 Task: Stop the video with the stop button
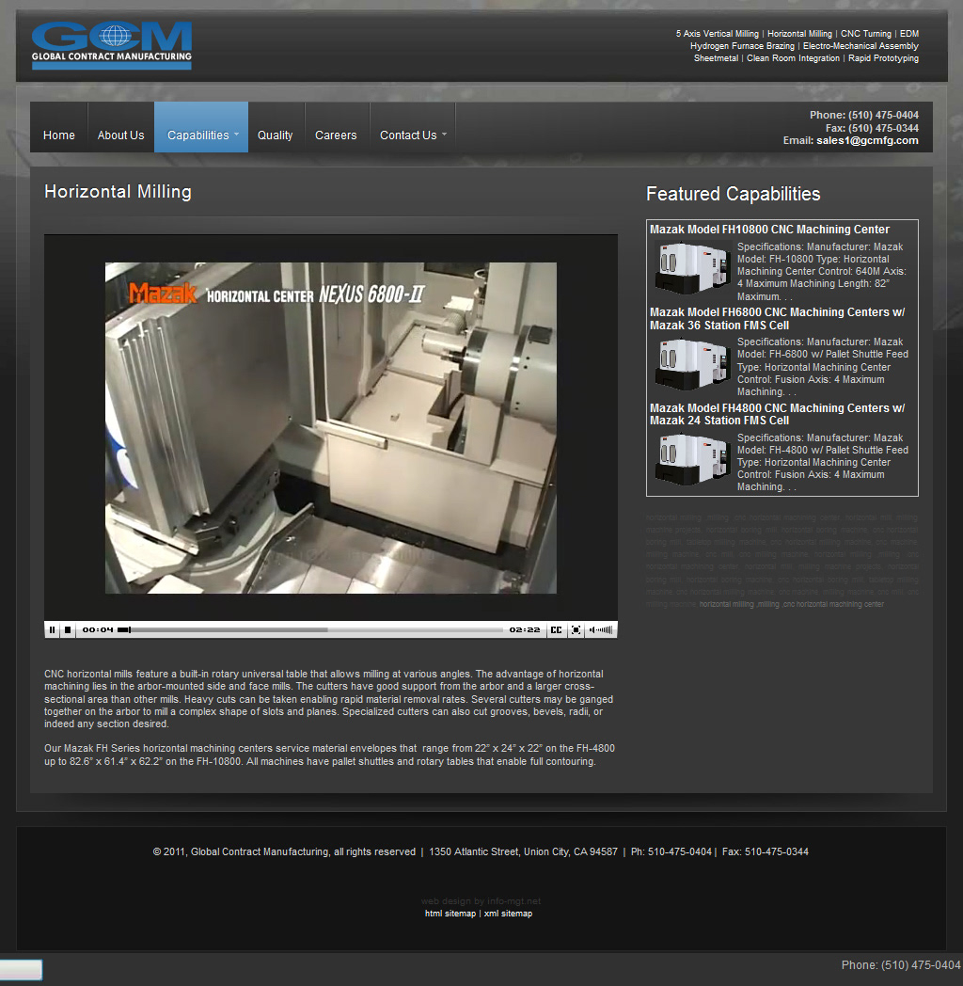[68, 629]
